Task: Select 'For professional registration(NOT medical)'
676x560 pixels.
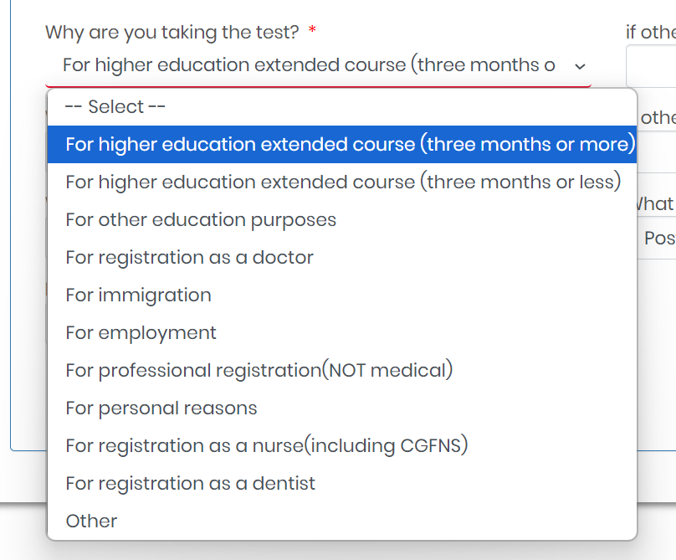Action: coord(259,370)
